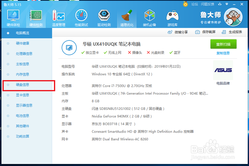Click the 电脑品牌 label under ASUS logo
Image resolution: width=249 pixels, height=166 pixels.
(223, 83)
